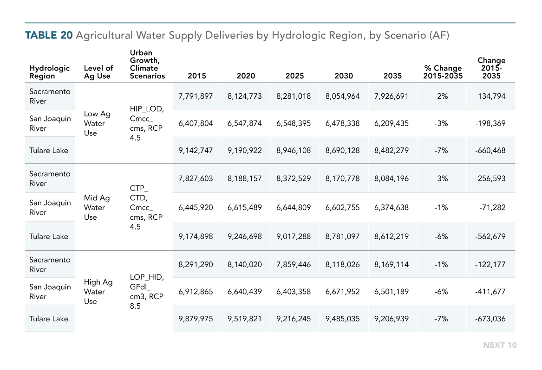Select the LOP_HID, GFdl_cm3, RCP 8.5 scenario
This screenshot has width=542, height=370.
[147, 292]
